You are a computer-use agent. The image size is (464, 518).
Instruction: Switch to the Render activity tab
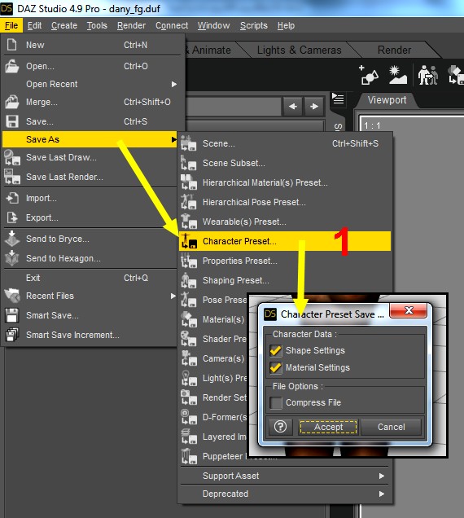(x=394, y=50)
